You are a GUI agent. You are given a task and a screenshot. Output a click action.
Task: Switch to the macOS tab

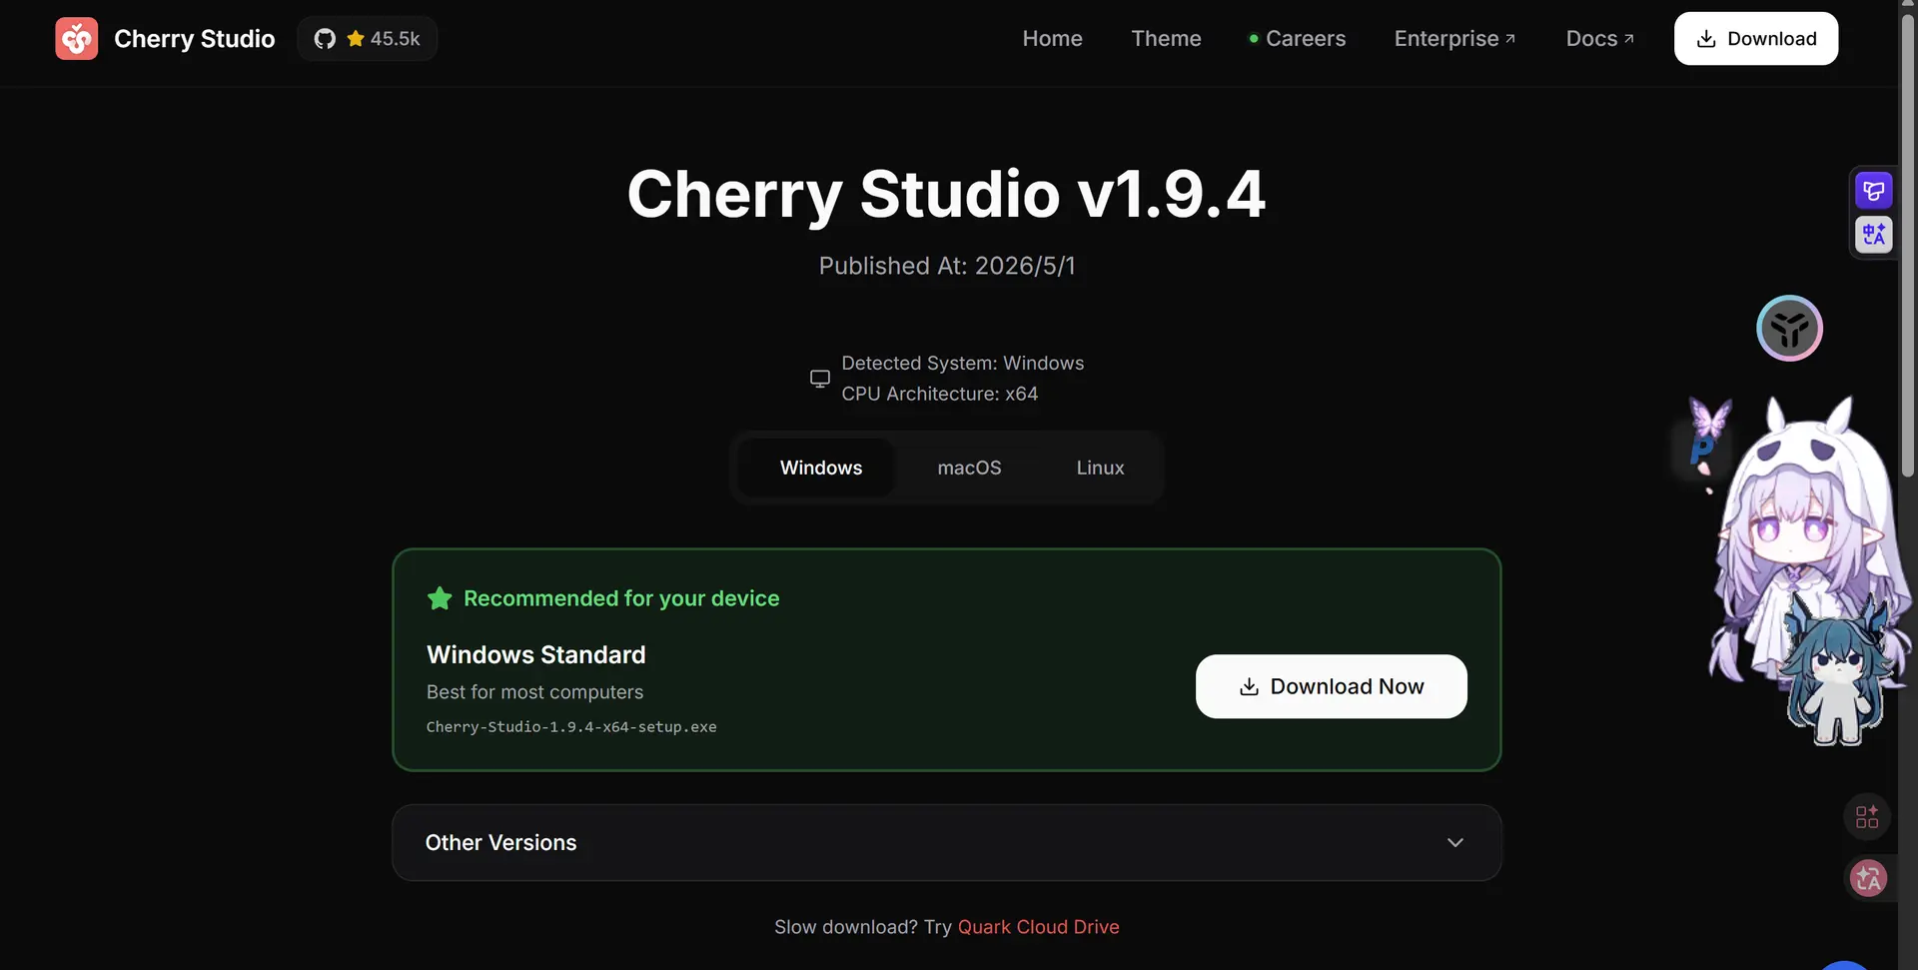point(969,468)
